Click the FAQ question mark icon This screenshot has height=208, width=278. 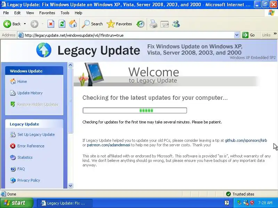coord(13,169)
